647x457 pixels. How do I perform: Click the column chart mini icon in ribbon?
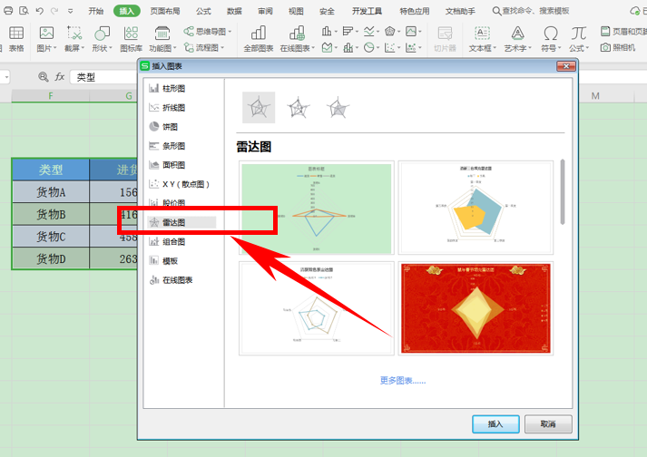(x=327, y=31)
